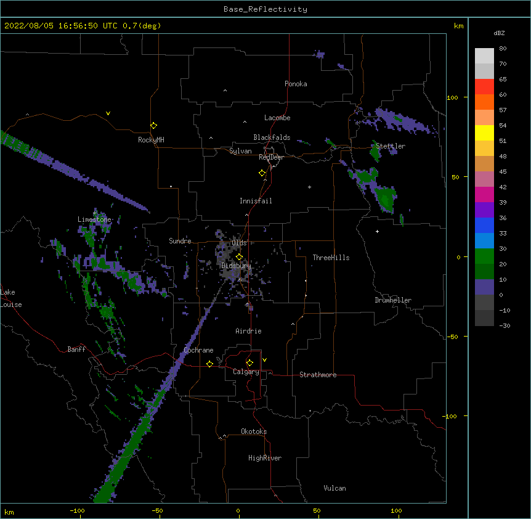Click the Vulcan town label
Viewport: 531px width, 519px height.
coord(335,488)
